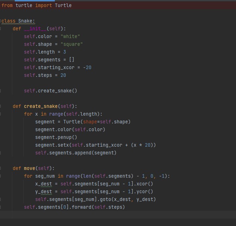Click 'Turtle(shape=self.shape)' constructor call
Viewport: 236px width, 226px height.
[97, 122]
